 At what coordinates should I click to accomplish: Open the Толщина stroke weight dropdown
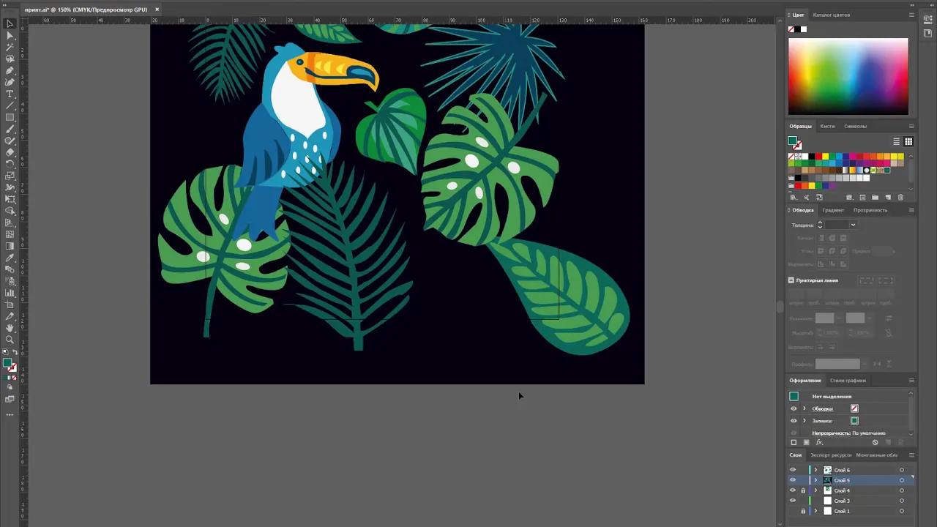coord(853,225)
